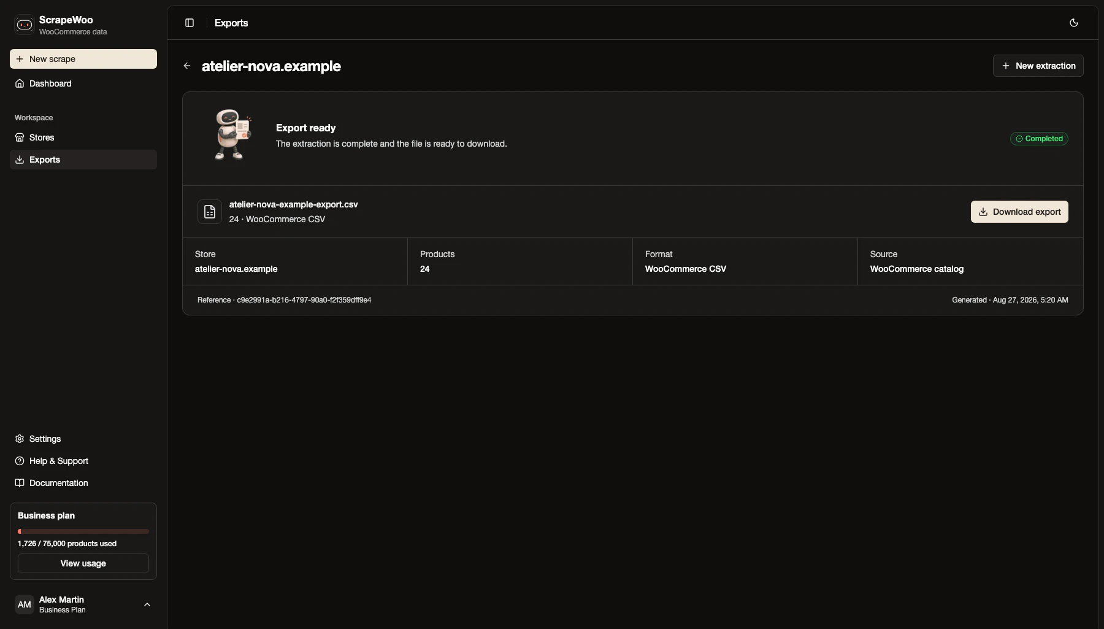Click the WooCommerce catalog source value
The width and height of the screenshot is (1104, 629).
tap(916, 269)
